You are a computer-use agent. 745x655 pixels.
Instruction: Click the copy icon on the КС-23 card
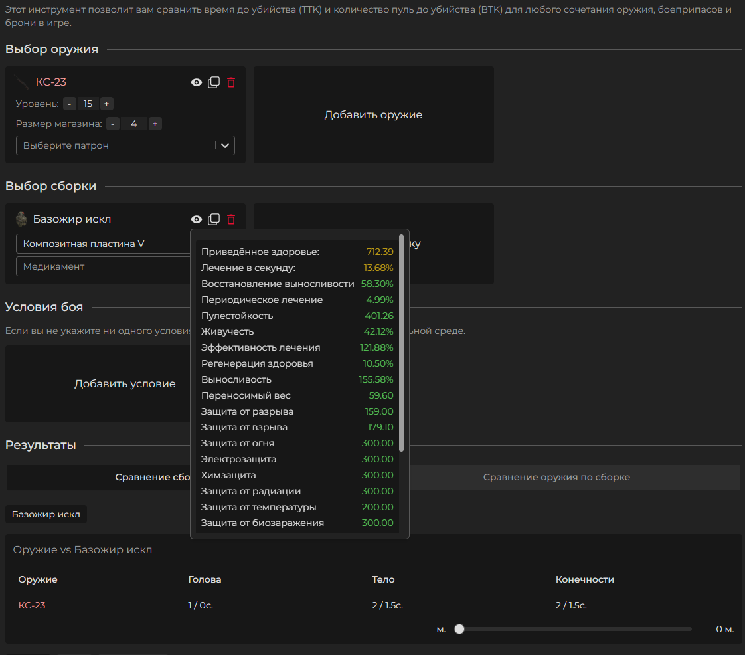point(214,82)
